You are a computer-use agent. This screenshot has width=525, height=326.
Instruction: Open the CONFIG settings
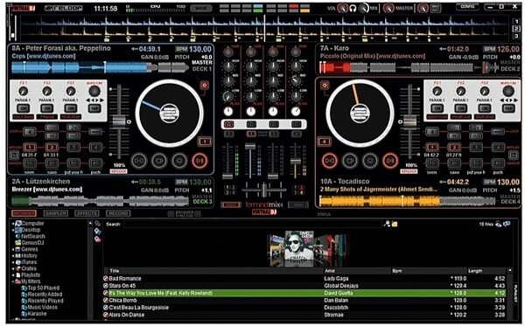point(467,7)
